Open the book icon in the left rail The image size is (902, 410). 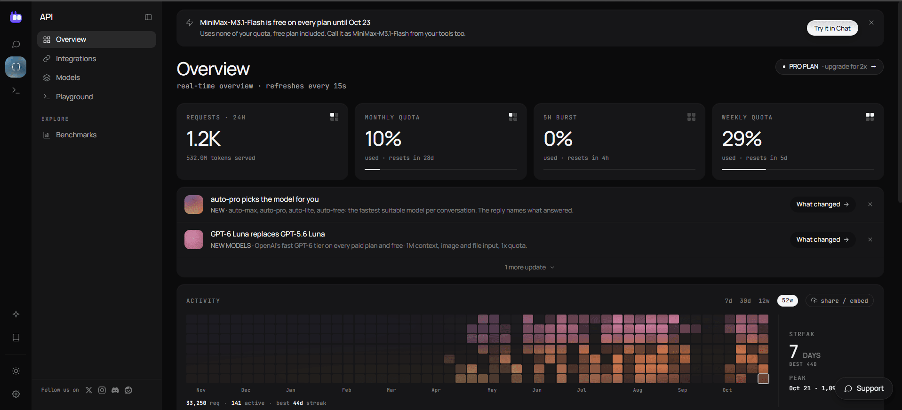pyautogui.click(x=16, y=338)
